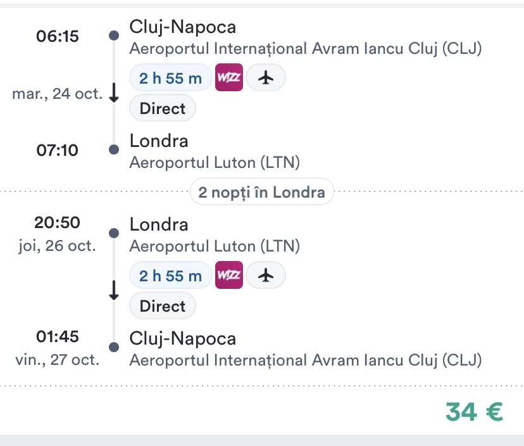
Task: Click the Londra departure city at 20:50
Action: tap(159, 224)
